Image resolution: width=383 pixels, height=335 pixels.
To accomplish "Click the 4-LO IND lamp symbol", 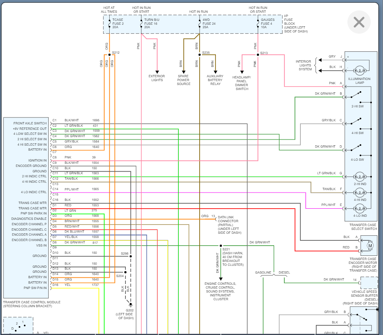I will click(359, 209).
